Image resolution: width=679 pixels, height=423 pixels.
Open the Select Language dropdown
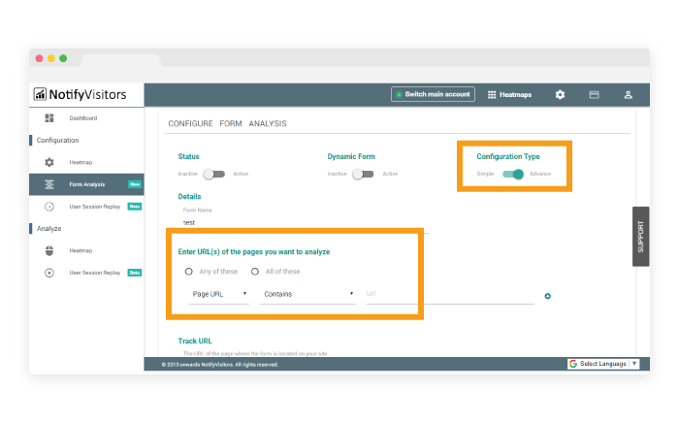coord(603,364)
